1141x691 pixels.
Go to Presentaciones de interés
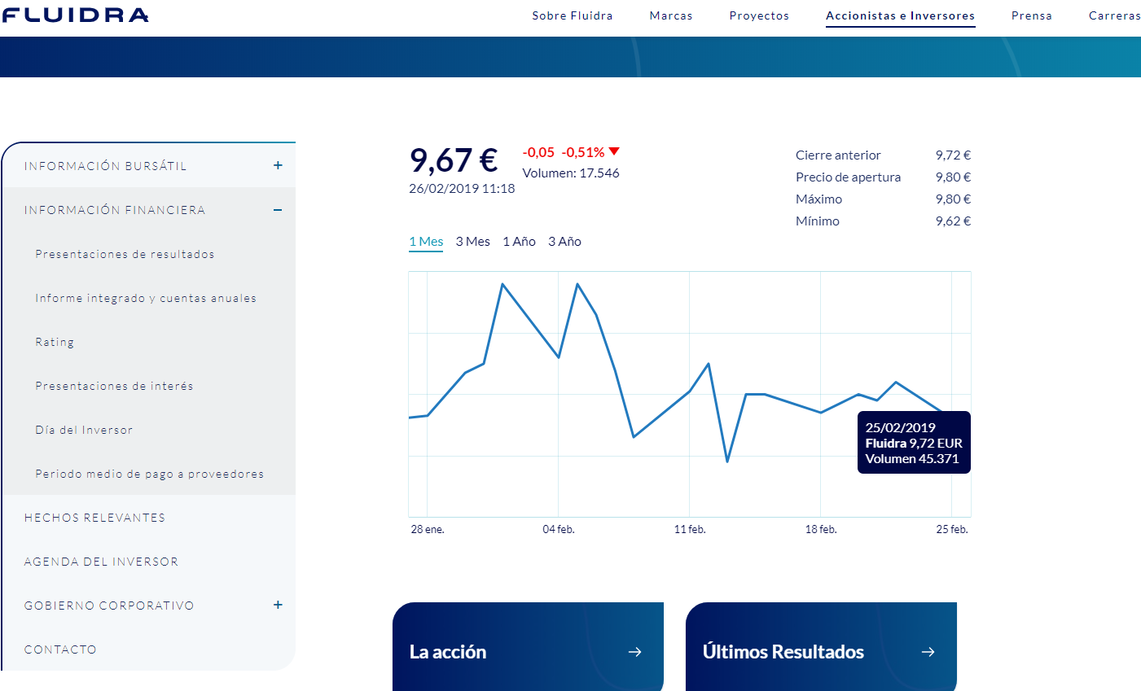pyautogui.click(x=114, y=386)
